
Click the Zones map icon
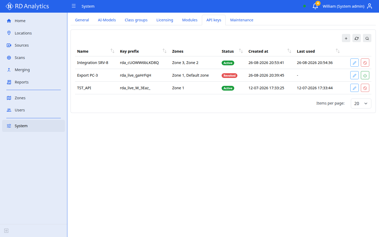[x=9, y=98]
